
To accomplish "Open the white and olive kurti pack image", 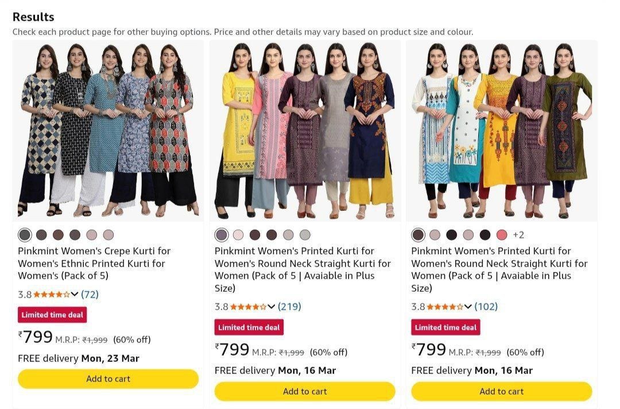I will click(x=502, y=131).
